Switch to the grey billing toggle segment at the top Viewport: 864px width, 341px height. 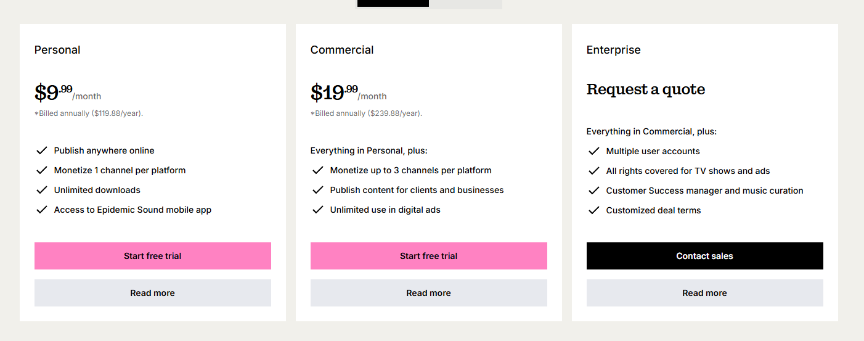[465, 4]
